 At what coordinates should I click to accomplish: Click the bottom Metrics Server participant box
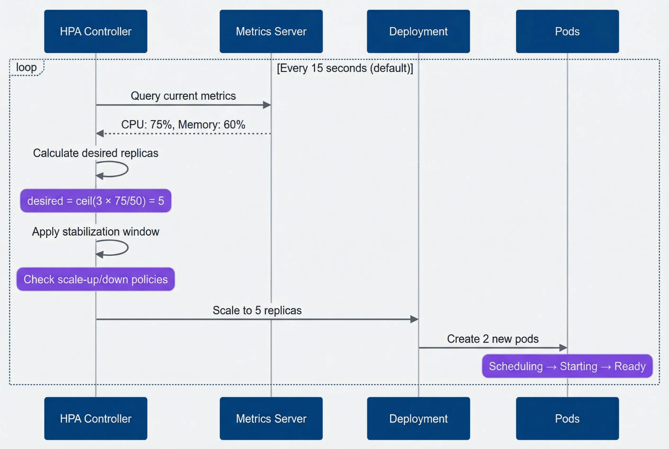[x=271, y=418]
